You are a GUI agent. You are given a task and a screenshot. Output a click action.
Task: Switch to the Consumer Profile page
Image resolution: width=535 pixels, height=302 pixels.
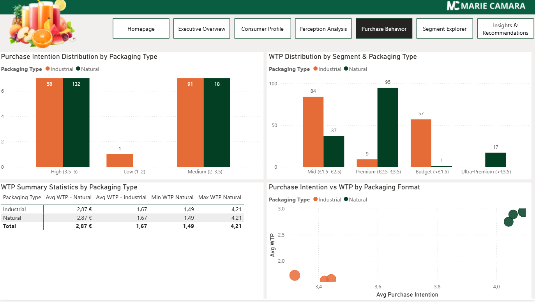click(x=263, y=29)
